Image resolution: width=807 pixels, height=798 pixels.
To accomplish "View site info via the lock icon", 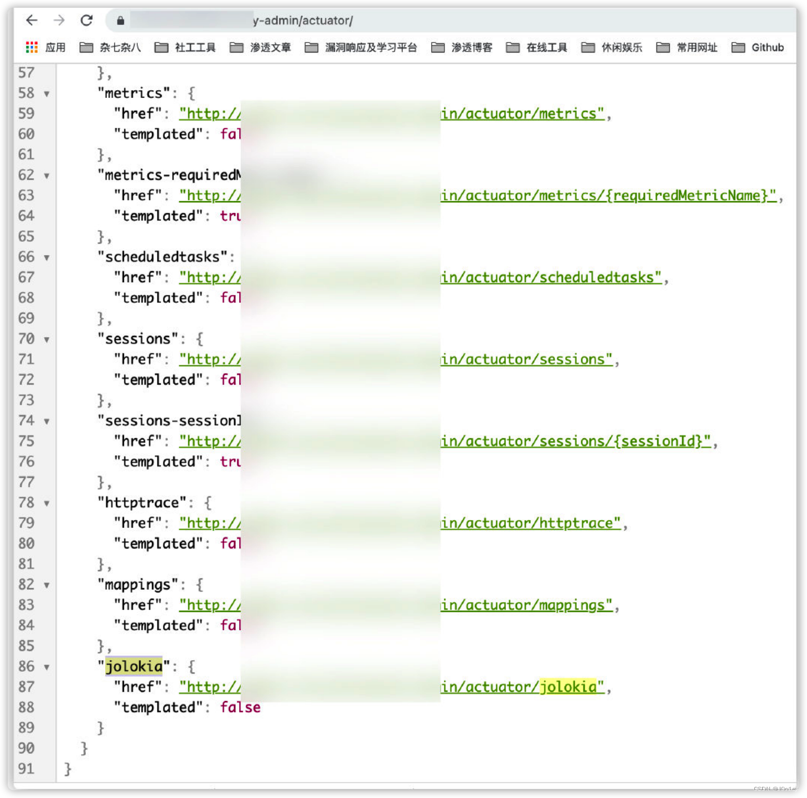I will (120, 21).
